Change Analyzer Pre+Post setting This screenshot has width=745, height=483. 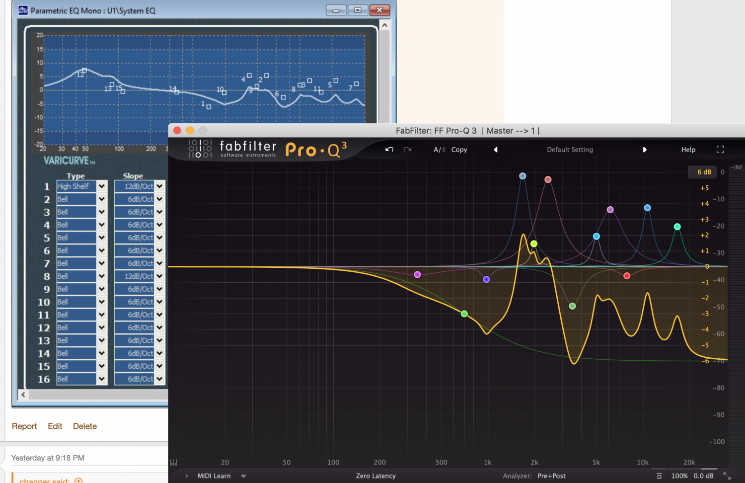tap(551, 476)
